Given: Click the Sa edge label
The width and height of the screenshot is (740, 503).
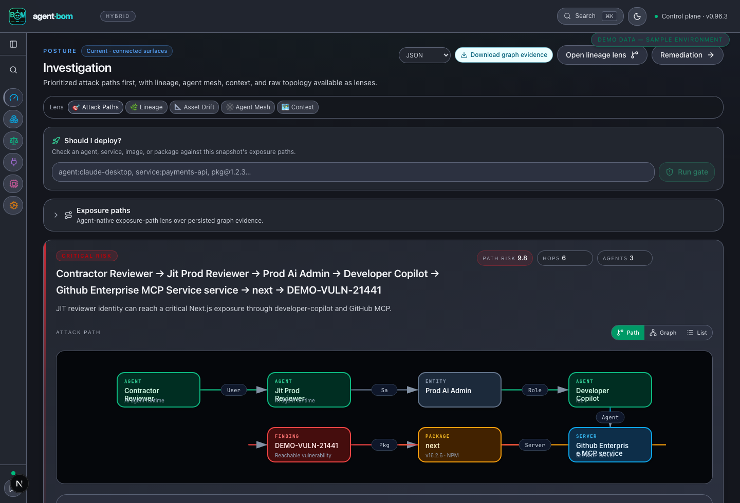Looking at the screenshot, I should (384, 390).
